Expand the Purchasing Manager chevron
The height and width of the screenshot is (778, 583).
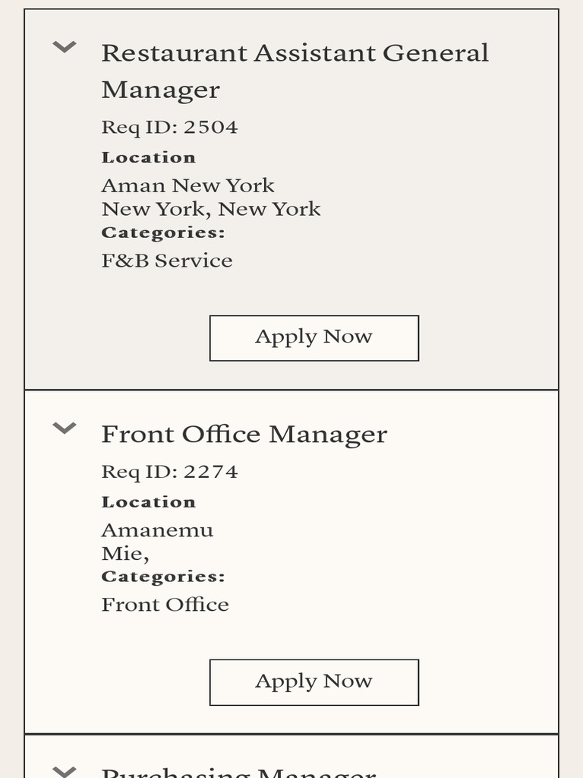[x=65, y=771]
